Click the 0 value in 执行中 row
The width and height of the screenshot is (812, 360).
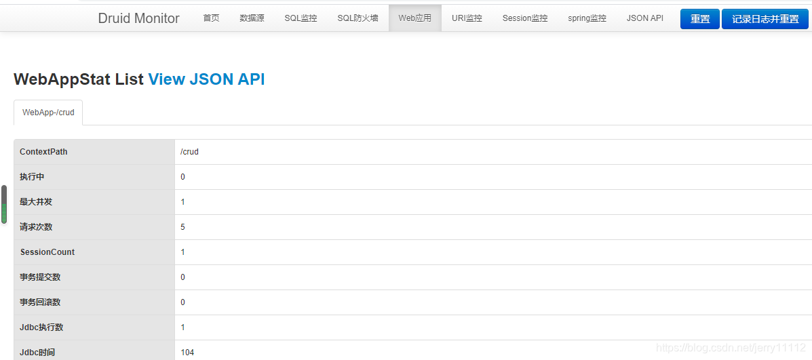[182, 177]
